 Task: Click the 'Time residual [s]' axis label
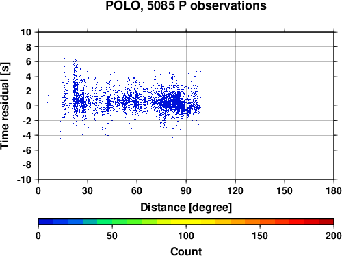coord(5,106)
